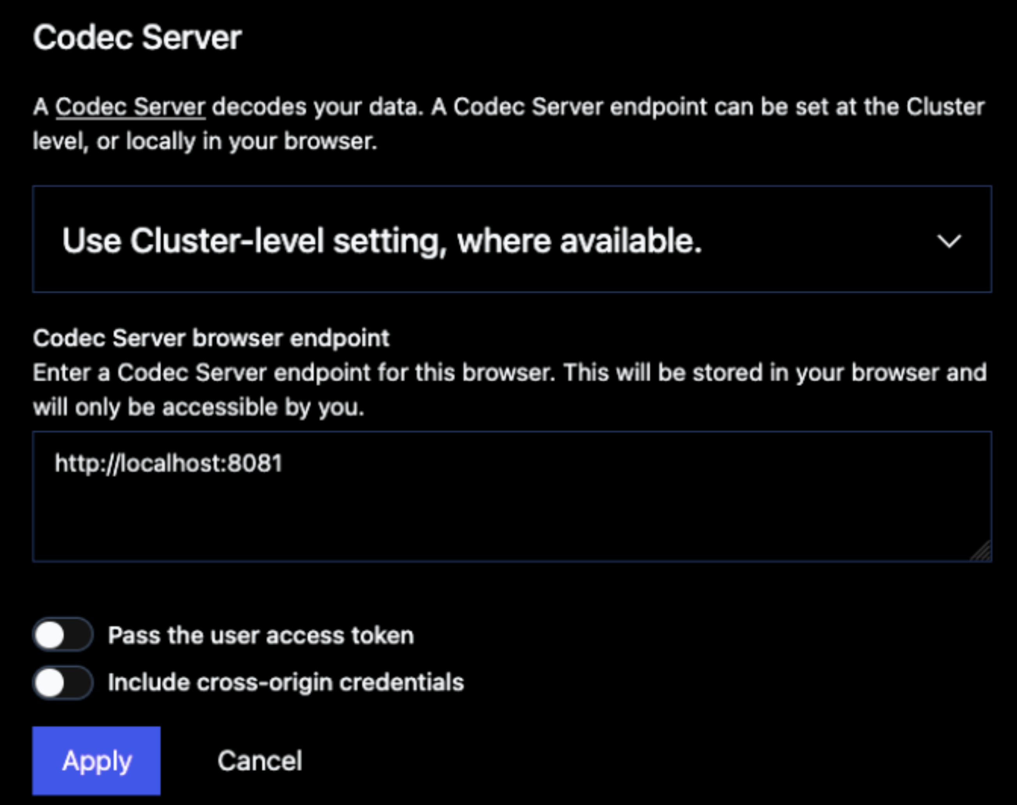Click the chevron on the setting dropdown

950,241
